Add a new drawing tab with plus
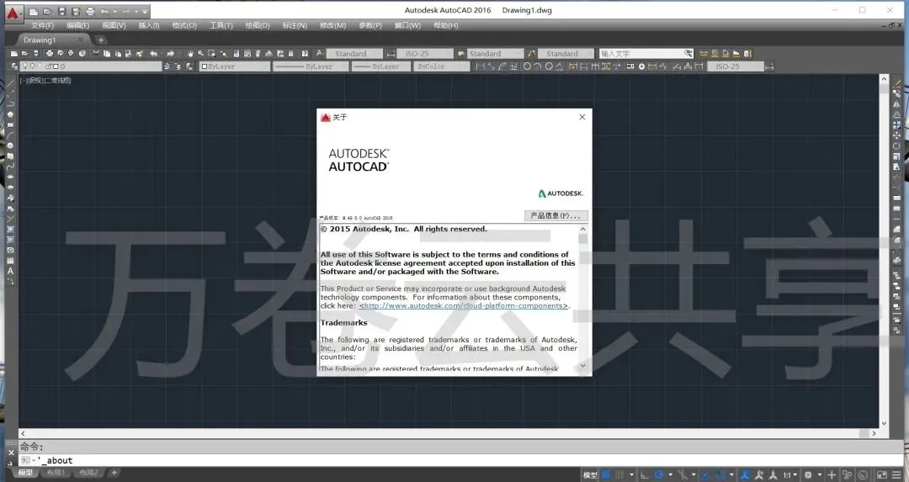Screen dimensions: 909x482 [101, 40]
